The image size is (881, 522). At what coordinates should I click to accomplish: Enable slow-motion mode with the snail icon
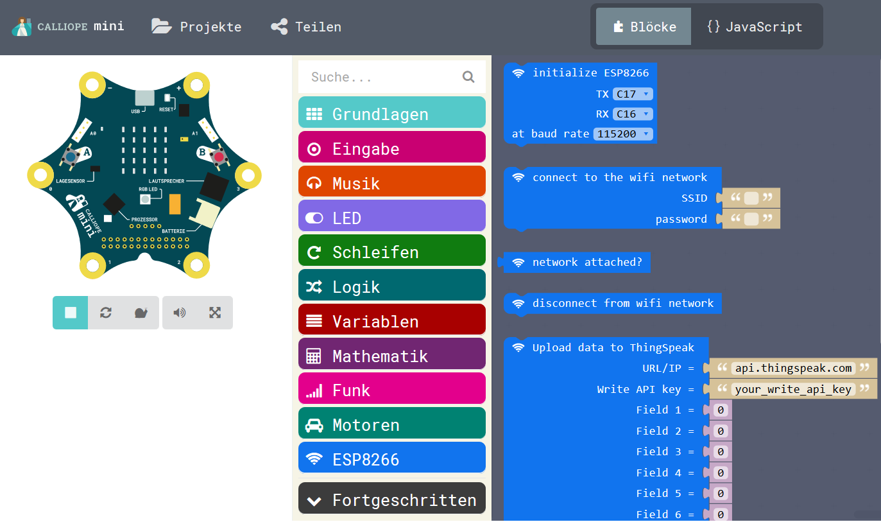click(141, 313)
